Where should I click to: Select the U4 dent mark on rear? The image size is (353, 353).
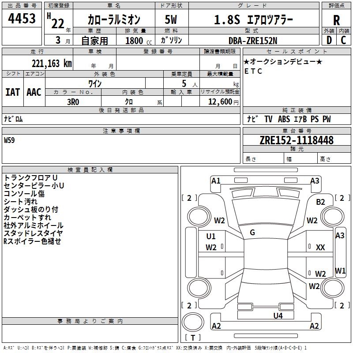click(x=278, y=315)
